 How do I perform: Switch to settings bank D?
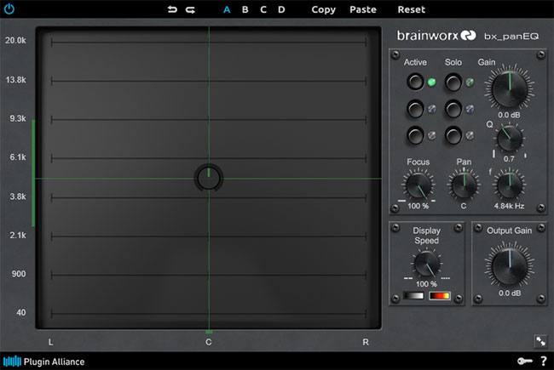tap(281, 10)
